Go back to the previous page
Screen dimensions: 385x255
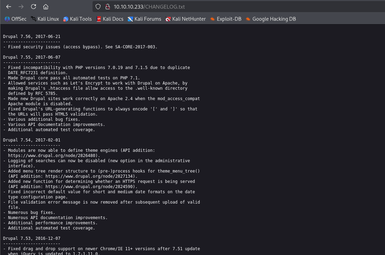[9, 7]
